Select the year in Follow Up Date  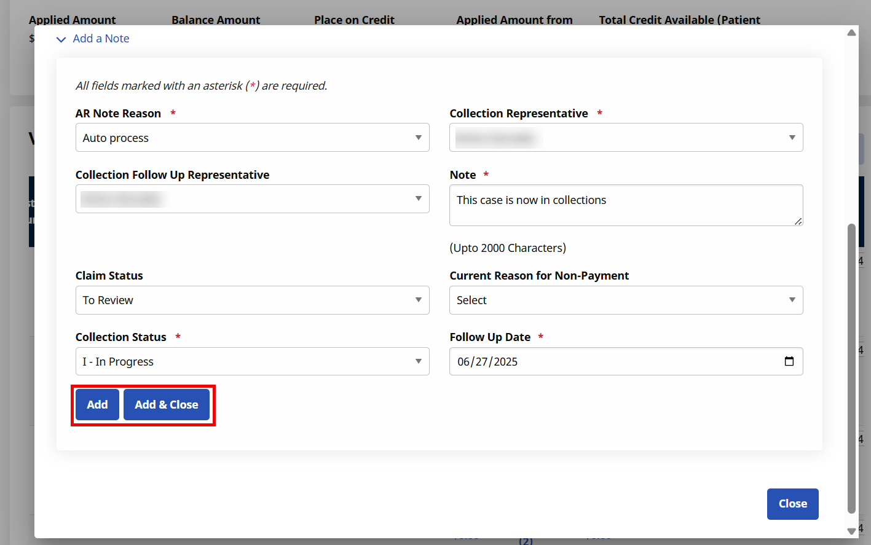coord(505,362)
